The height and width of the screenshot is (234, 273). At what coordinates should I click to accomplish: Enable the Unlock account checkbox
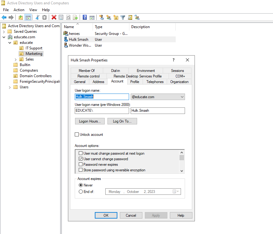pos(77,134)
